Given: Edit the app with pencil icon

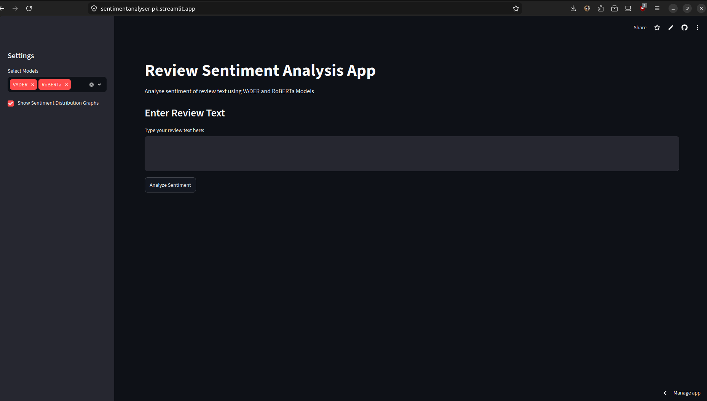Looking at the screenshot, I should [x=670, y=27].
